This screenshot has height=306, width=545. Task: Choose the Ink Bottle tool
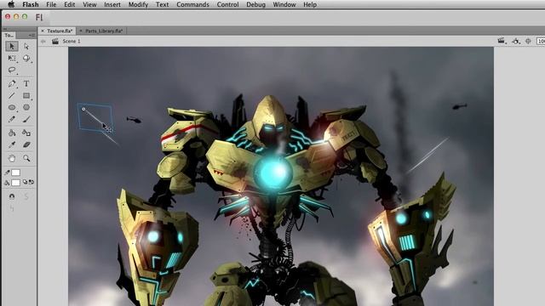26,133
